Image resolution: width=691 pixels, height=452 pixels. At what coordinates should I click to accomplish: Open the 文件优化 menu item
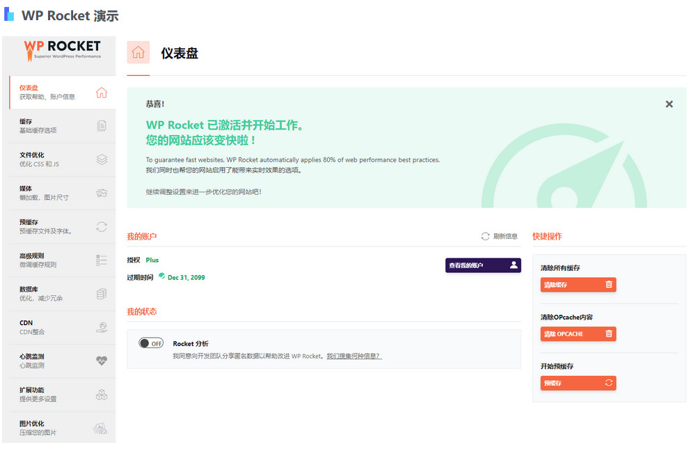pyautogui.click(x=62, y=159)
